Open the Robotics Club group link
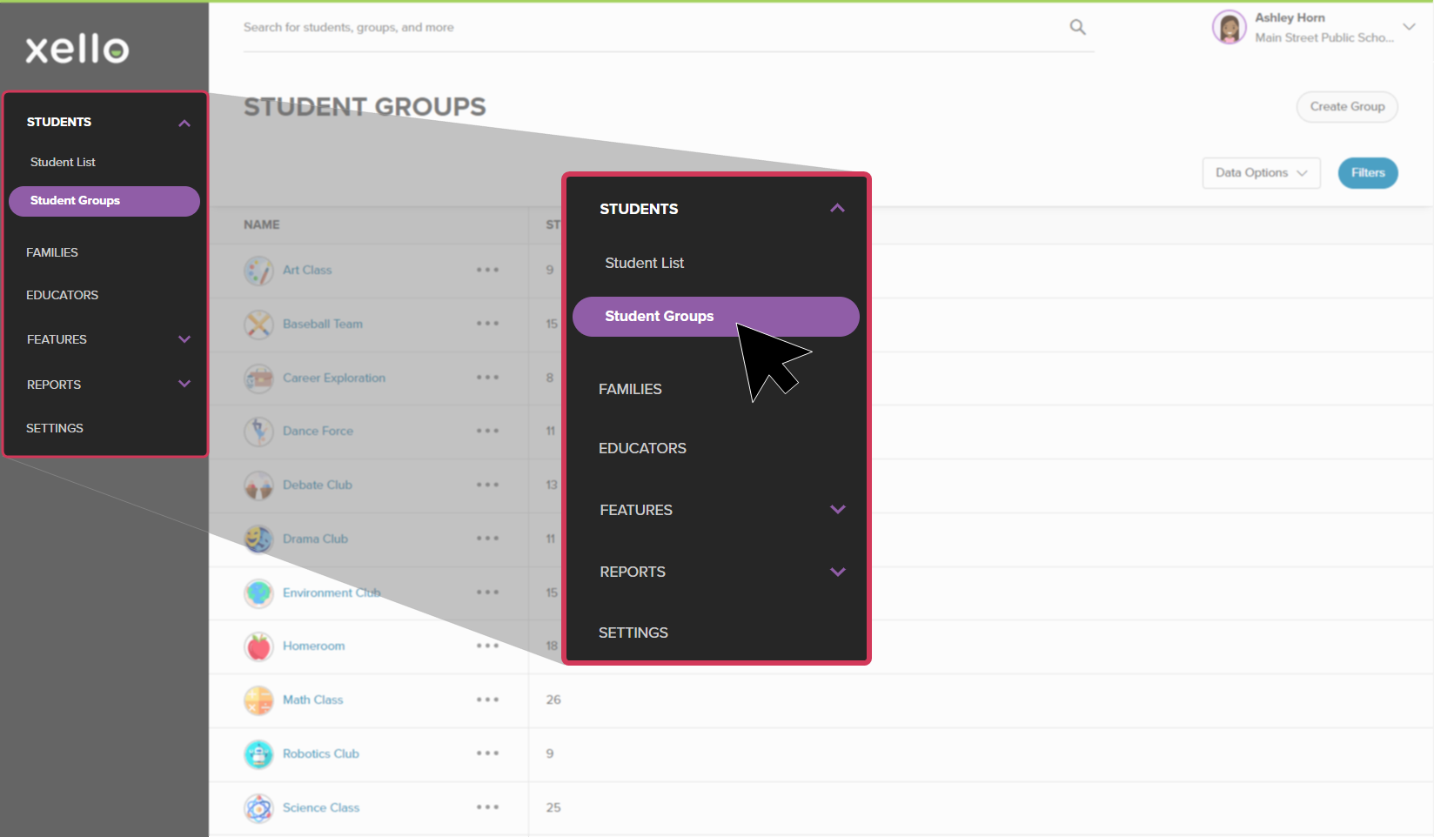The image size is (1434, 837). coord(320,753)
